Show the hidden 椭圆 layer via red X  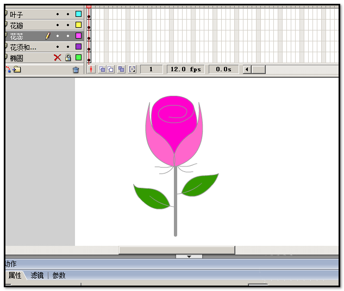[58, 58]
